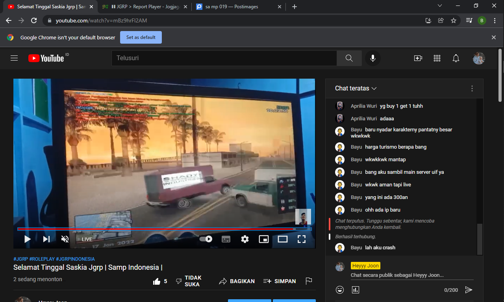
Task: Toggle the autoplay switch in the player
Action: pos(206,239)
